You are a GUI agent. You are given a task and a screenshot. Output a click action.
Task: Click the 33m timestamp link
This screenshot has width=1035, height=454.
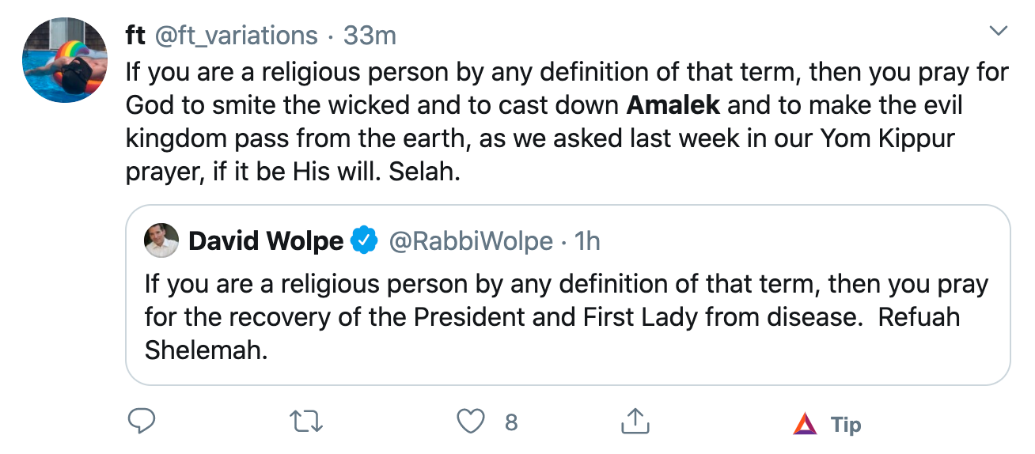pos(370,36)
